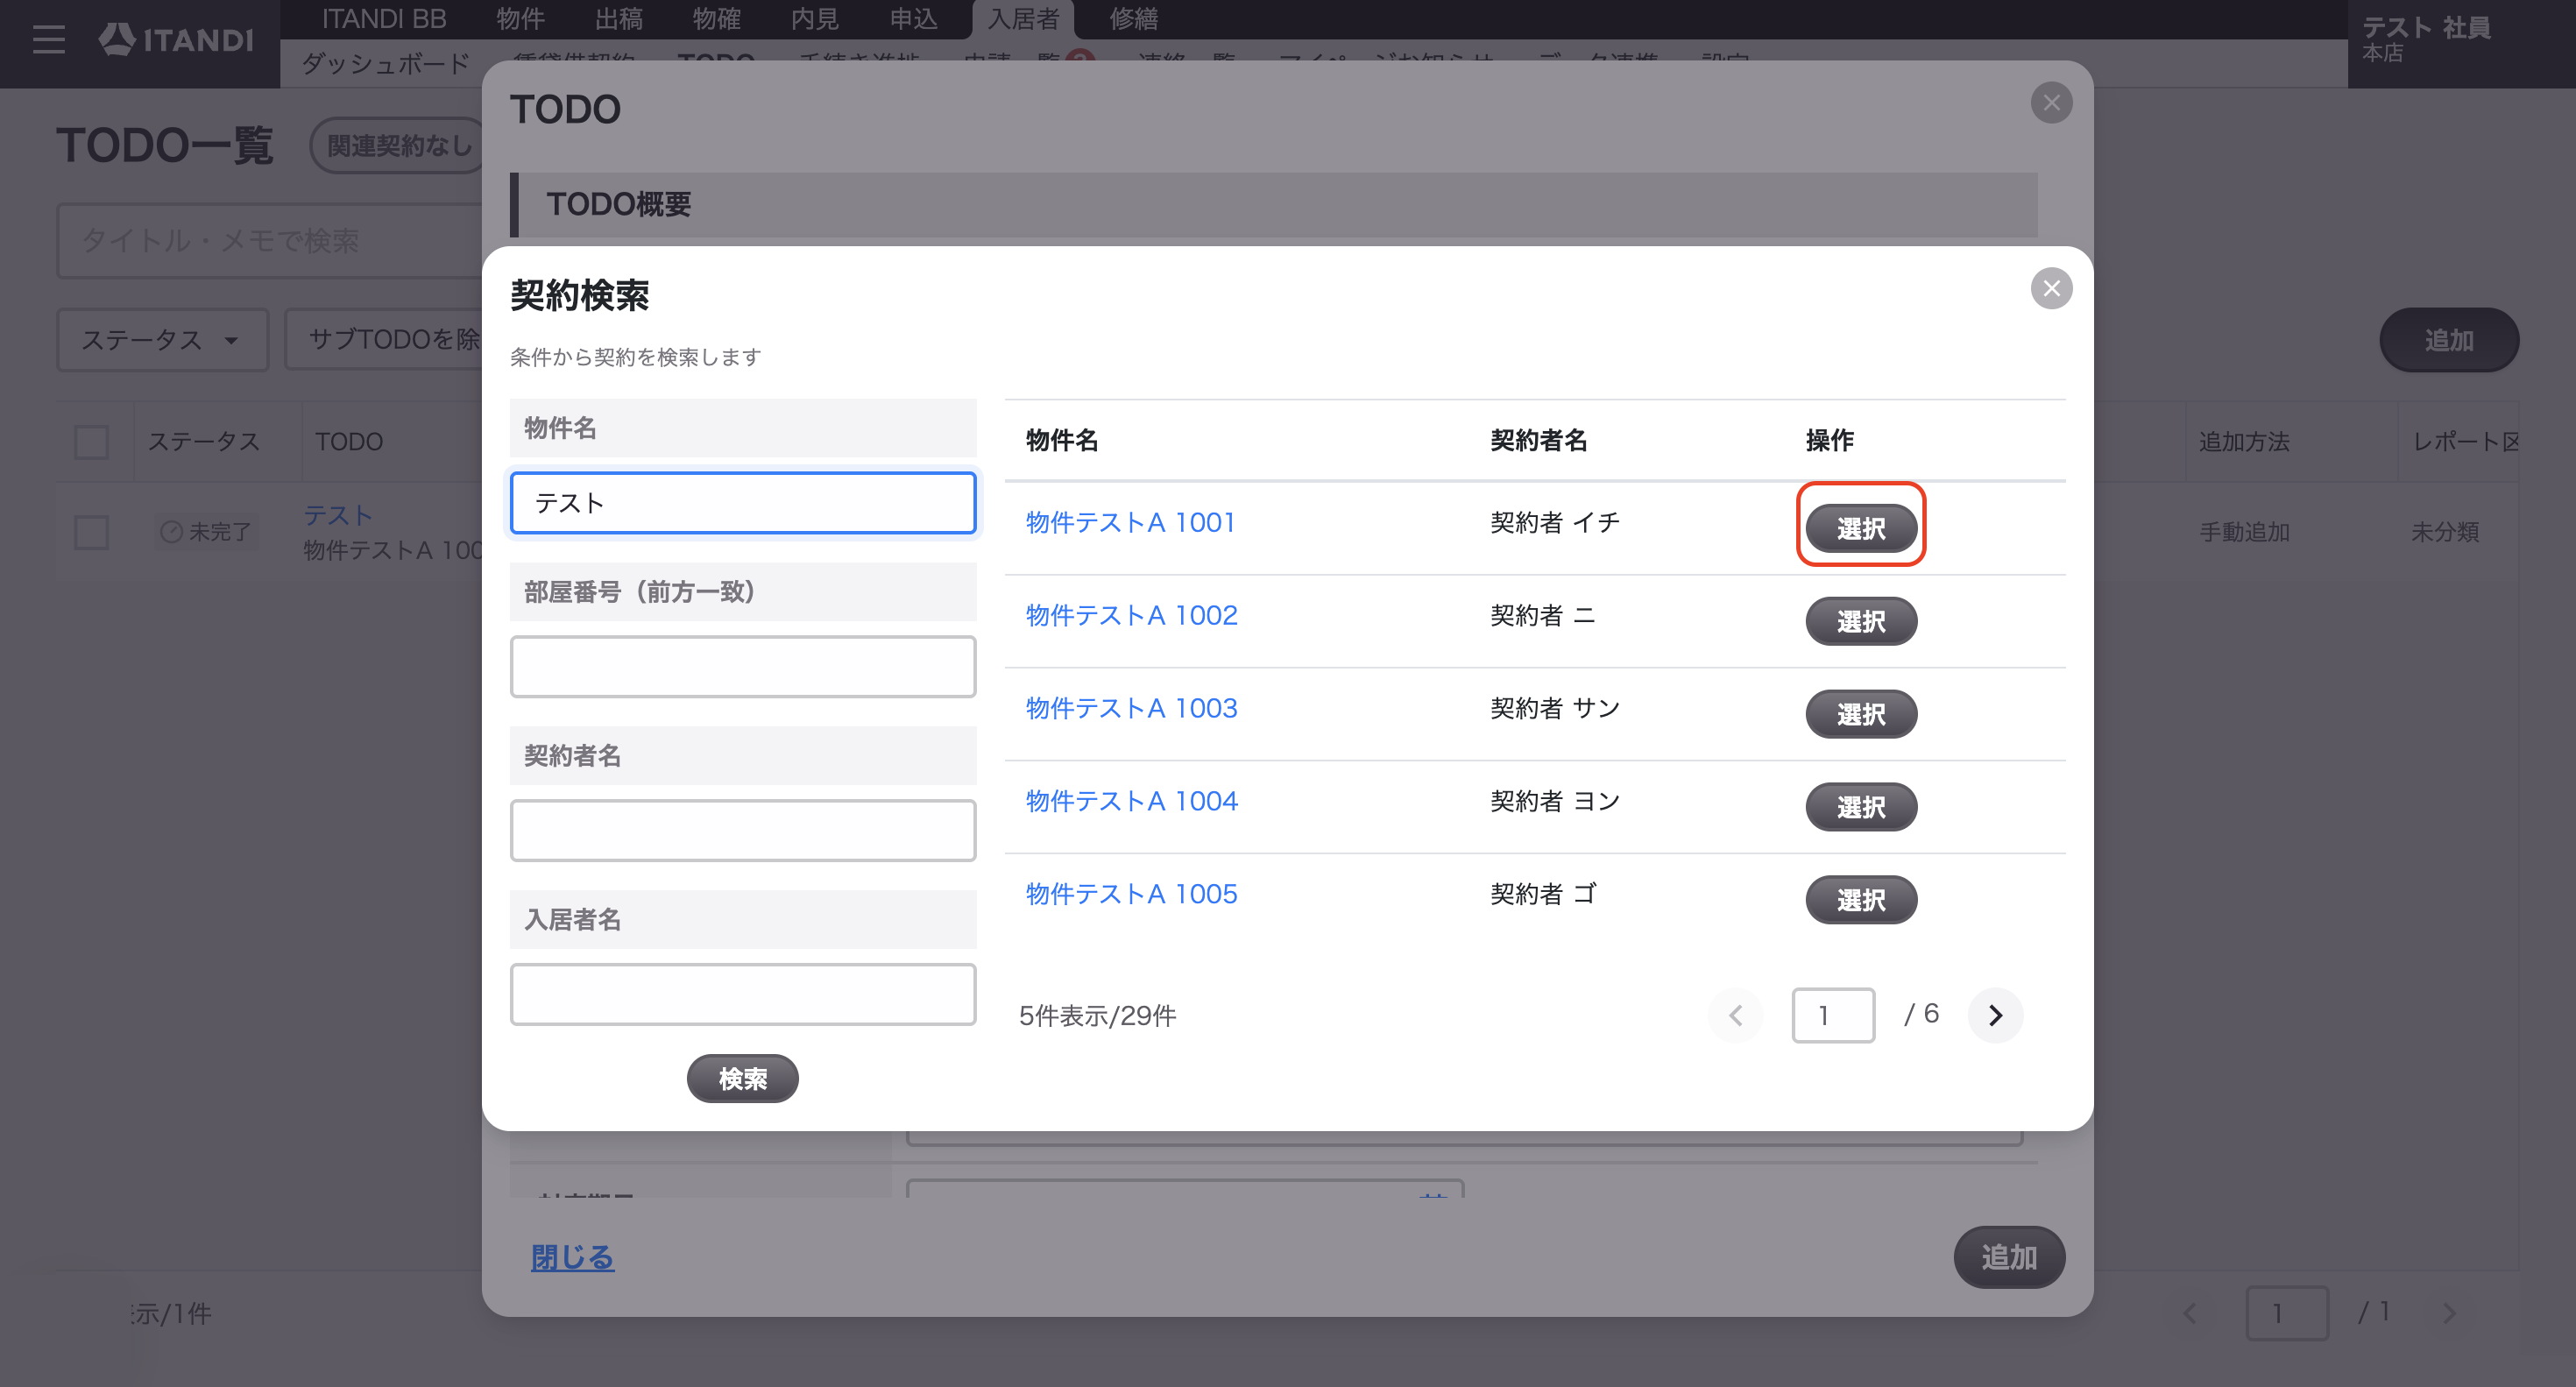This screenshot has width=2576, height=1387.
Task: Click the 検索 button
Action: click(x=743, y=1079)
